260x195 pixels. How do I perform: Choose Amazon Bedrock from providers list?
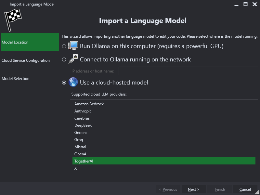point(164,104)
